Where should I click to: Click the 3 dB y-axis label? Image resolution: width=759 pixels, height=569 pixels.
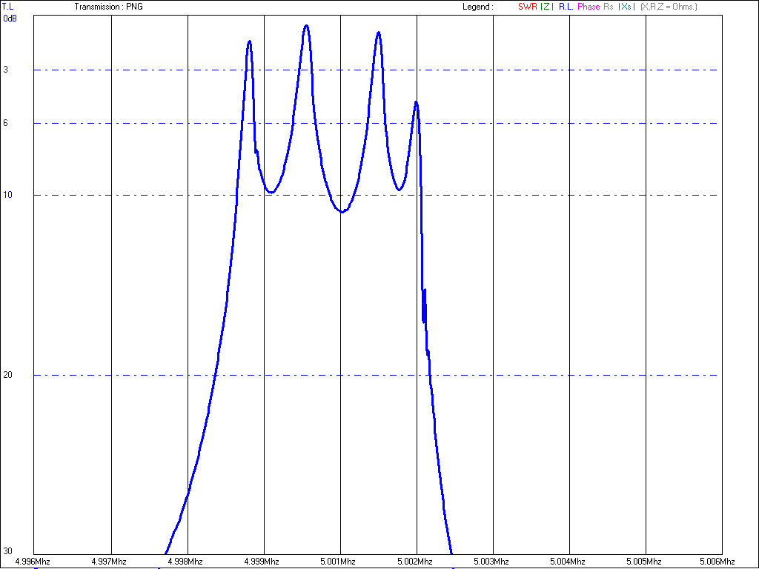pos(5,70)
